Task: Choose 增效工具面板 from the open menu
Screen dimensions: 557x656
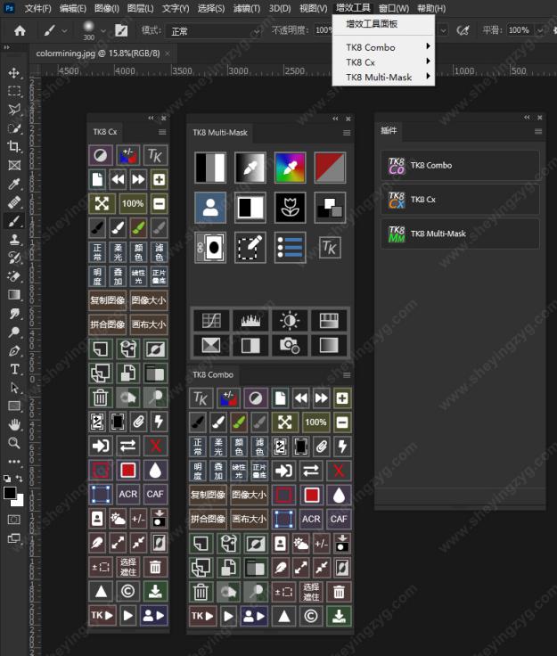Action: 372,24
